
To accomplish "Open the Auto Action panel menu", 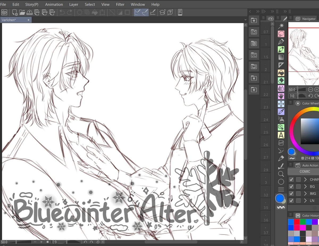I will (x=291, y=165).
